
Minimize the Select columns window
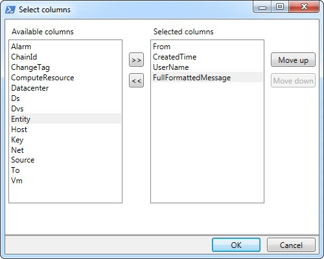click(x=262, y=7)
